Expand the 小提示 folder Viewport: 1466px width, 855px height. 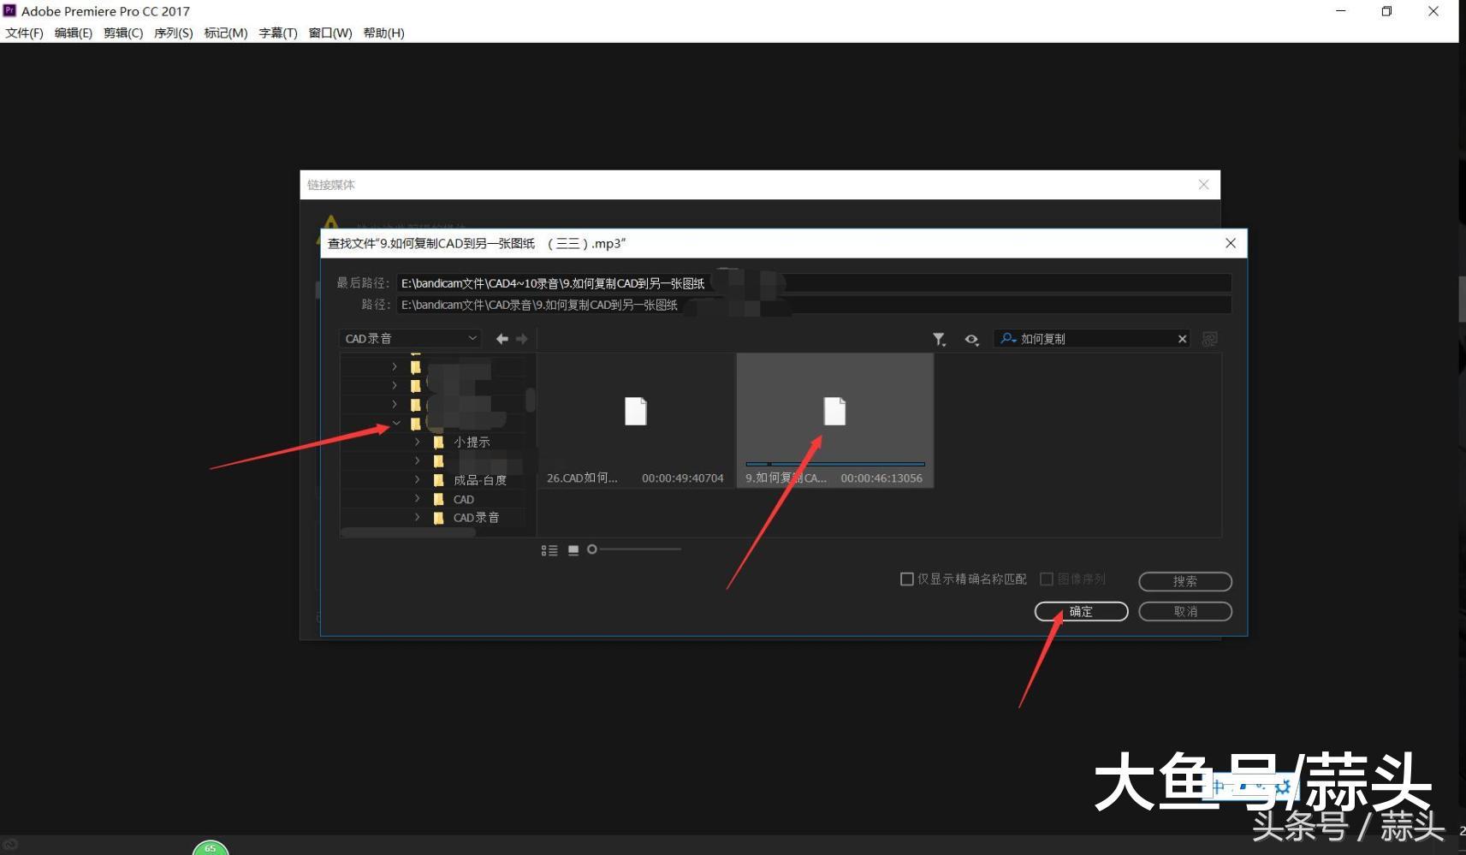click(x=417, y=442)
